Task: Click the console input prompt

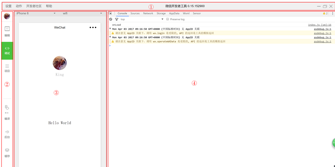Action: [x=221, y=46]
